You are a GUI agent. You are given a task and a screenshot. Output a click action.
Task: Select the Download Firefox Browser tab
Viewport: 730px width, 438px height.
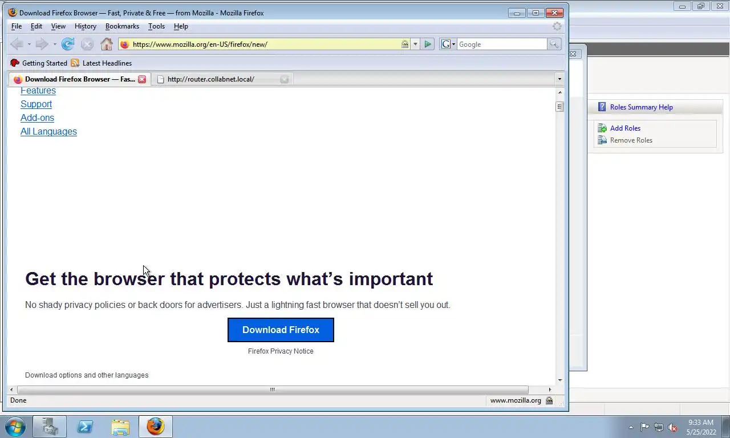tap(79, 79)
